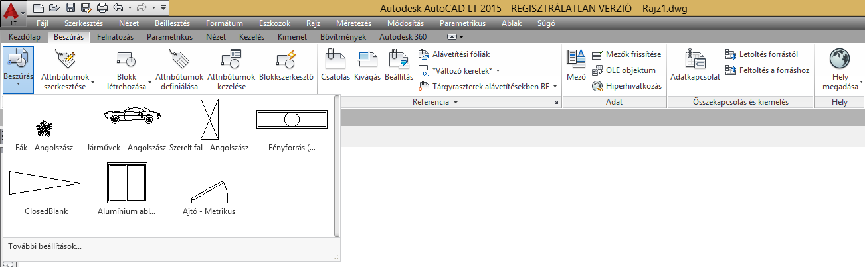Switch to the Bővítmények ribbon tab
Image resolution: width=865 pixels, height=267 pixels.
point(343,37)
